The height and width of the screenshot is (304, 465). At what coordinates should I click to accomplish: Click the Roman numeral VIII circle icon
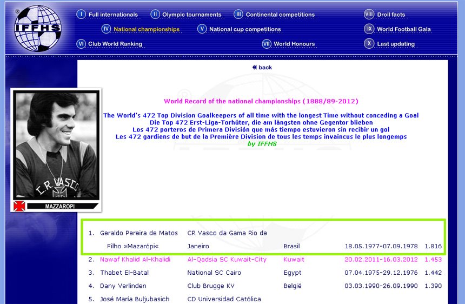[x=369, y=14]
